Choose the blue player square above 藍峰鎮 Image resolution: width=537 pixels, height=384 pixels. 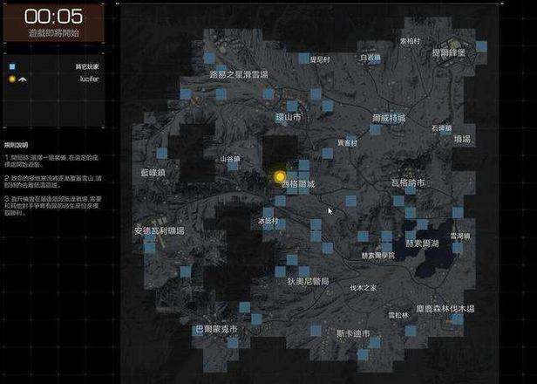pyautogui.click(x=161, y=154)
